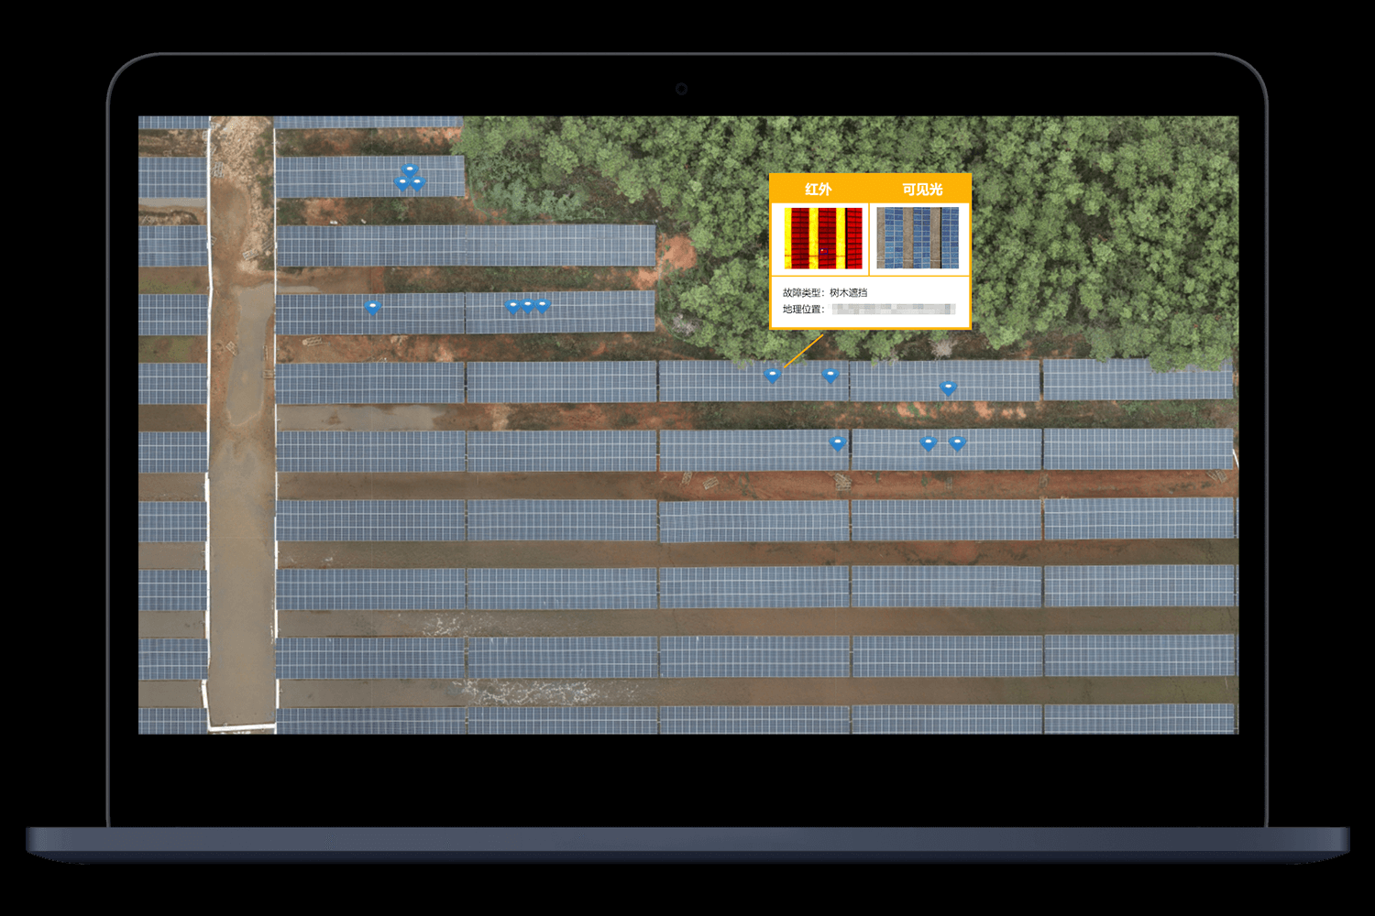The height and width of the screenshot is (916, 1375).
Task: Click the 故障类型 树木遮挡 fault type text
Action: click(x=825, y=292)
